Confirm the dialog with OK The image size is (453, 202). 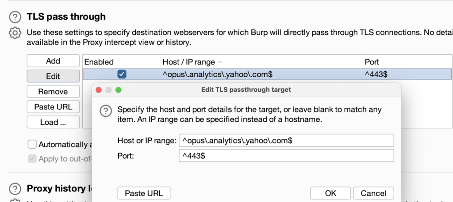(330, 193)
